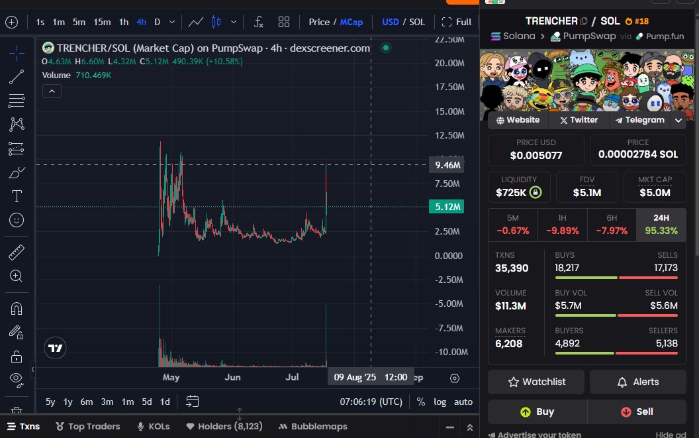Open the token Twitter link
Viewport: 699px width, 438px height.
[579, 120]
